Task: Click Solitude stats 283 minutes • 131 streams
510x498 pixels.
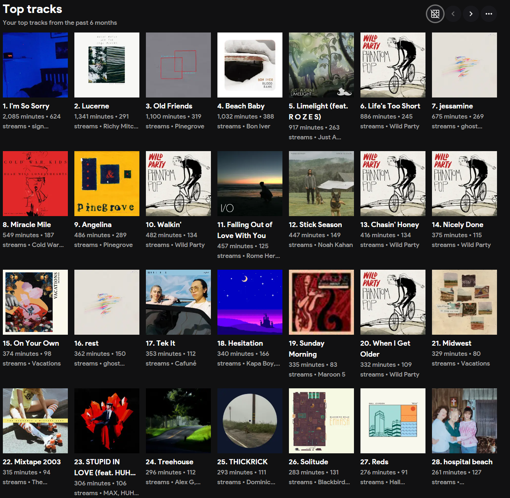Action: coord(319,477)
